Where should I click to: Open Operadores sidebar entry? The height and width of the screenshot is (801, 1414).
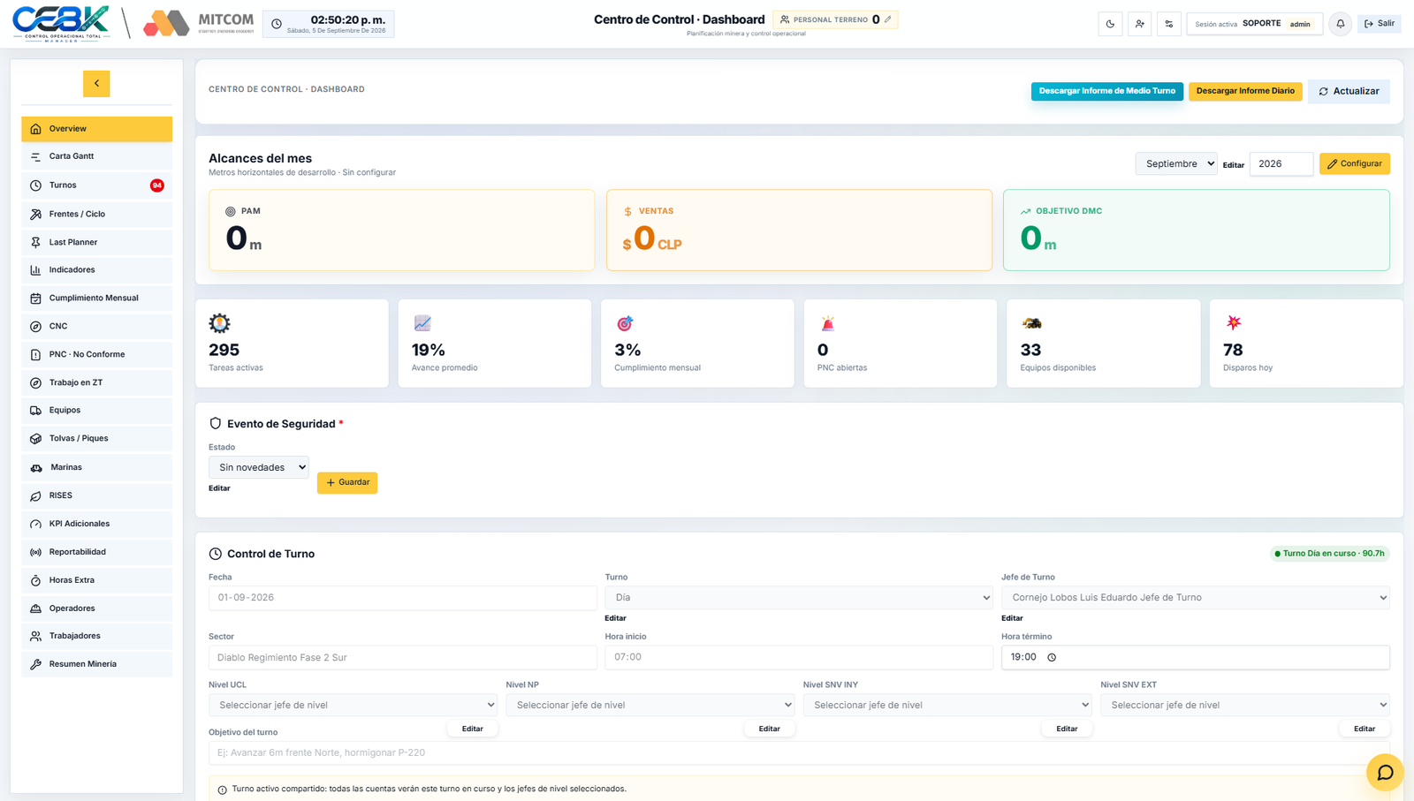click(96, 608)
